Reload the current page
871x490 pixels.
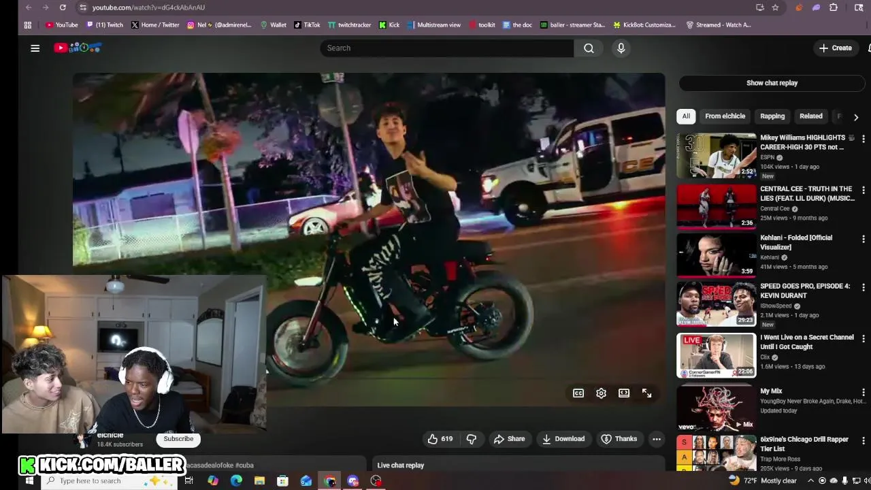[63, 7]
